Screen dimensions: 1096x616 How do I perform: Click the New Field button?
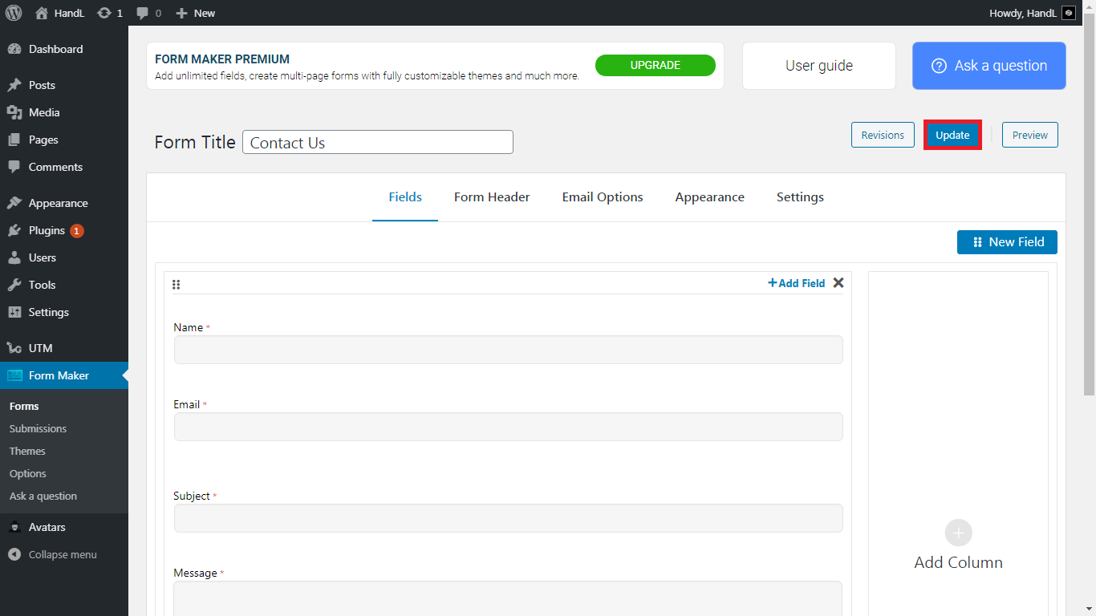[1006, 242]
